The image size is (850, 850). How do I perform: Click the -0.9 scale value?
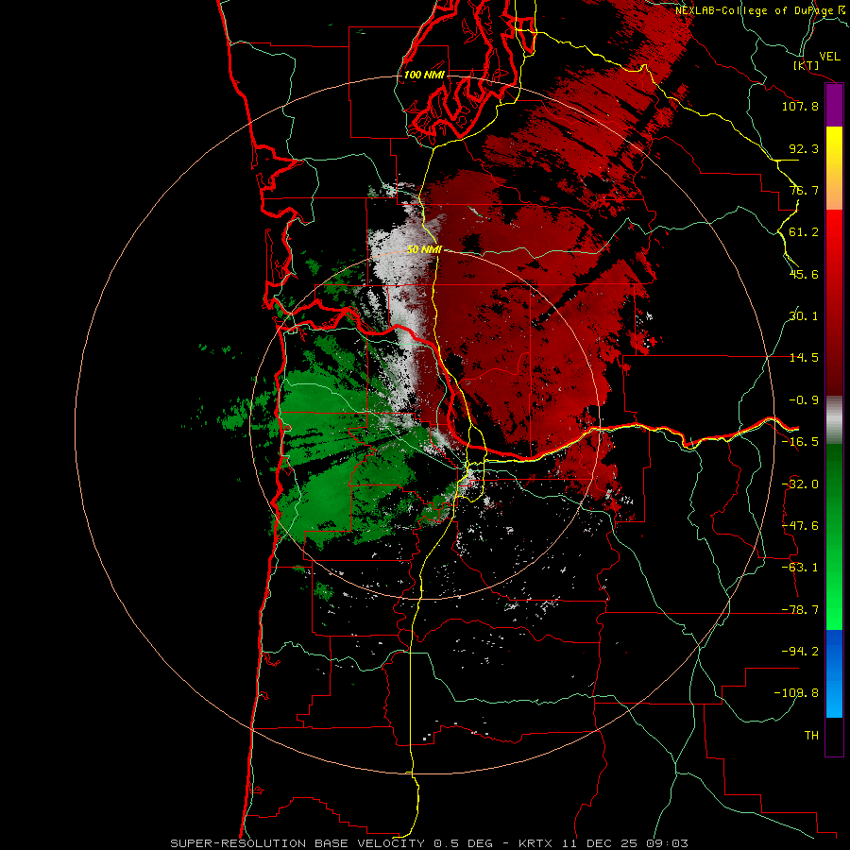click(804, 400)
